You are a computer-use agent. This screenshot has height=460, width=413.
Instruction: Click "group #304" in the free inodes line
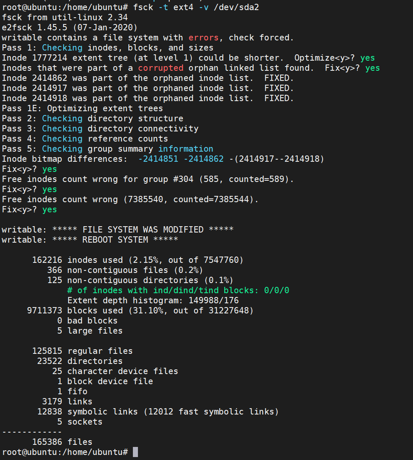coord(168,179)
